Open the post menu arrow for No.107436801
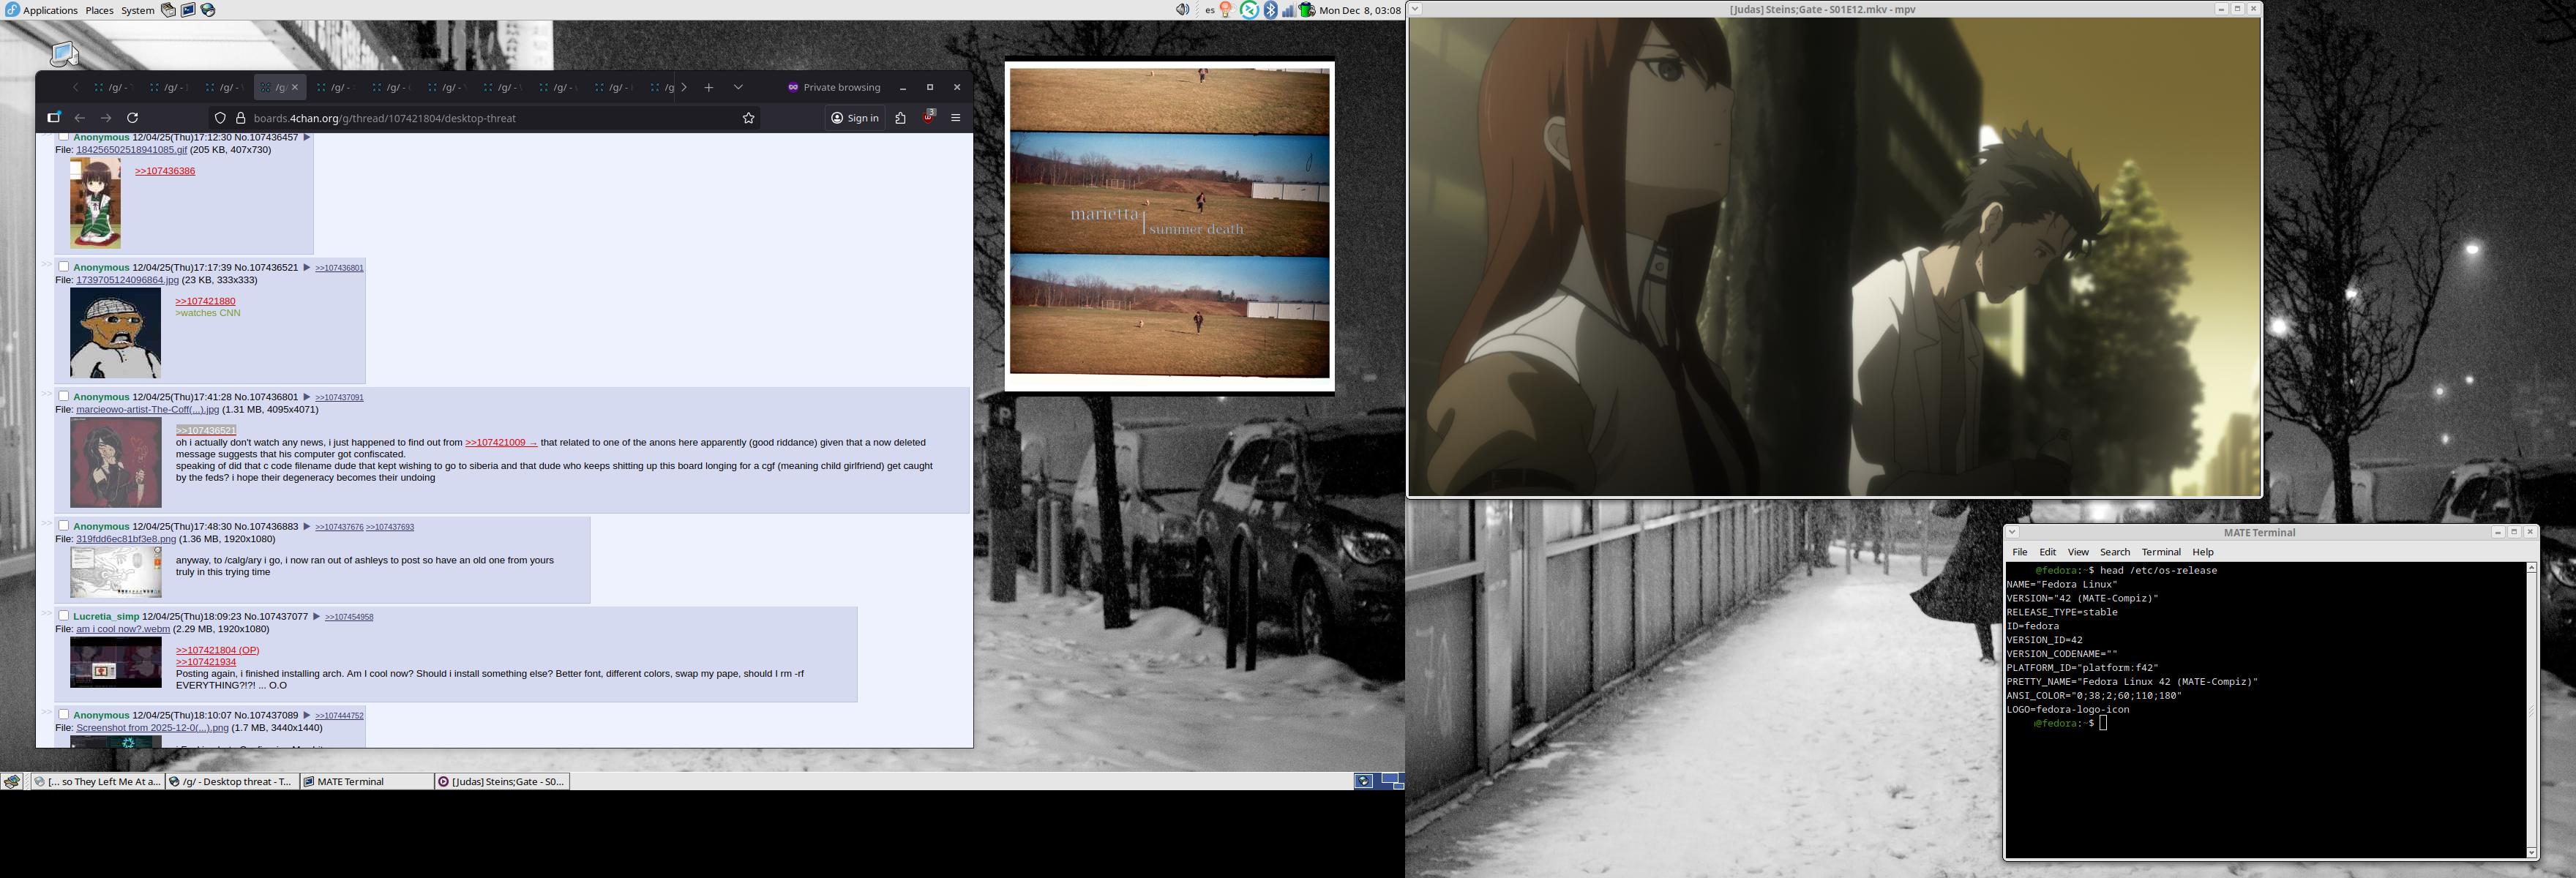The height and width of the screenshot is (878, 2576). [307, 397]
